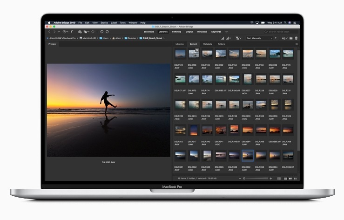344x220 pixels.
Task: Click the filter items by rating icon
Action: pos(237,38)
